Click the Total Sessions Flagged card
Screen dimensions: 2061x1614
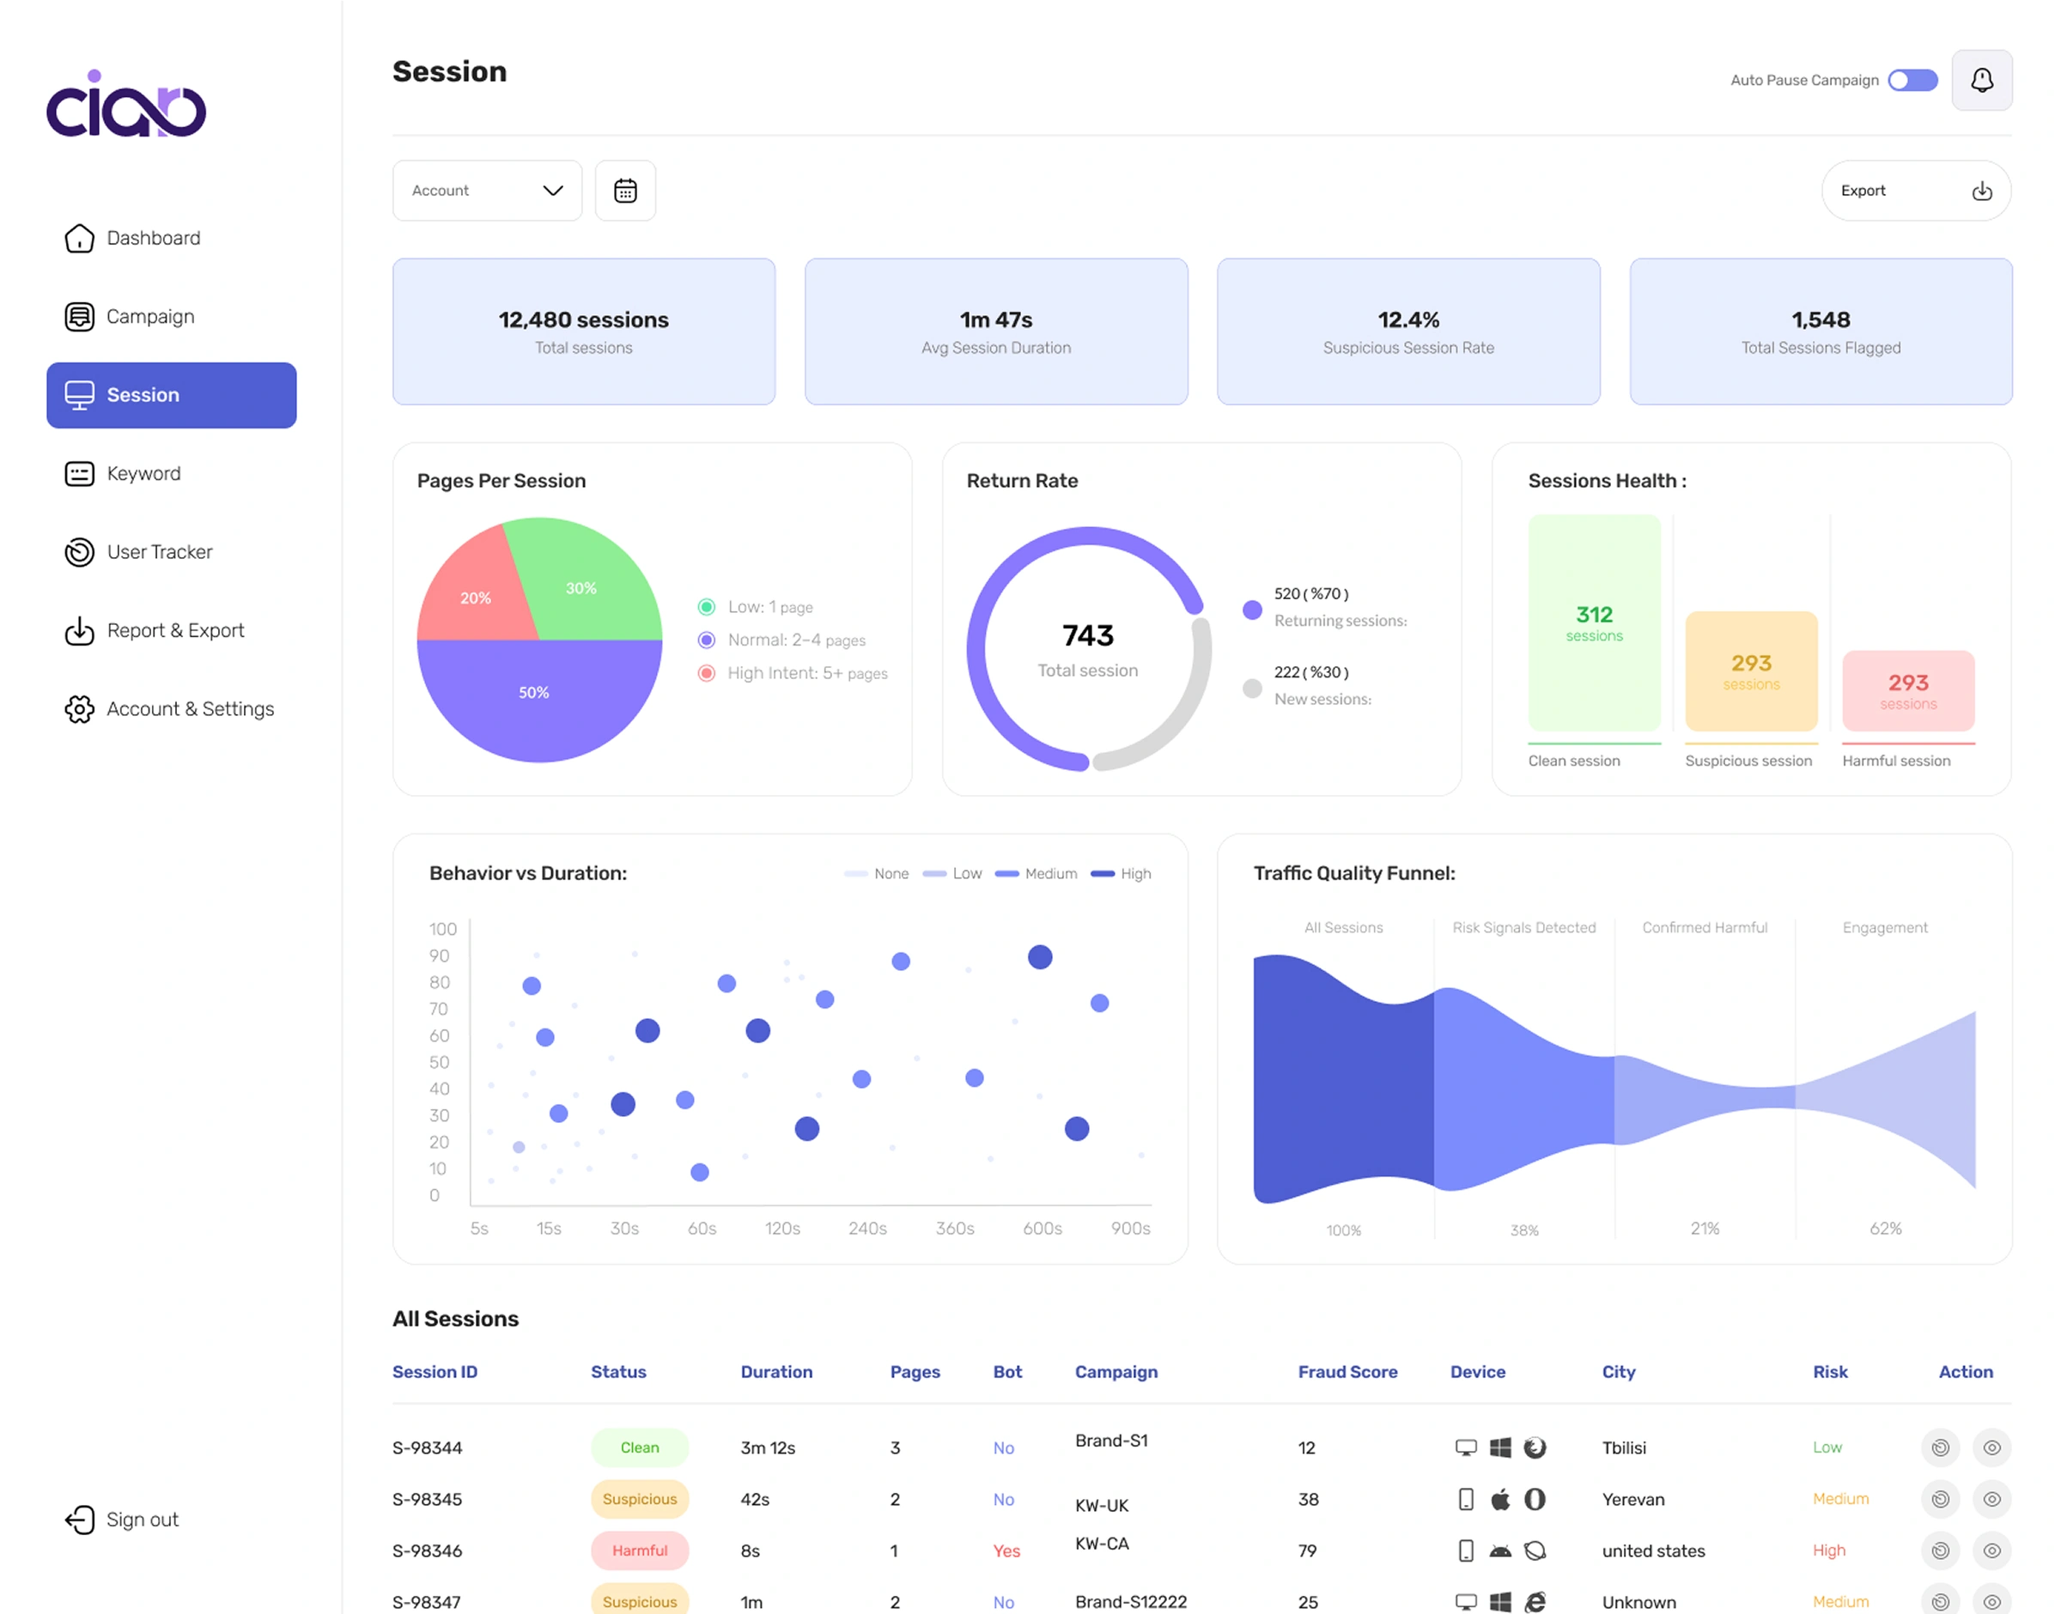(x=1821, y=331)
